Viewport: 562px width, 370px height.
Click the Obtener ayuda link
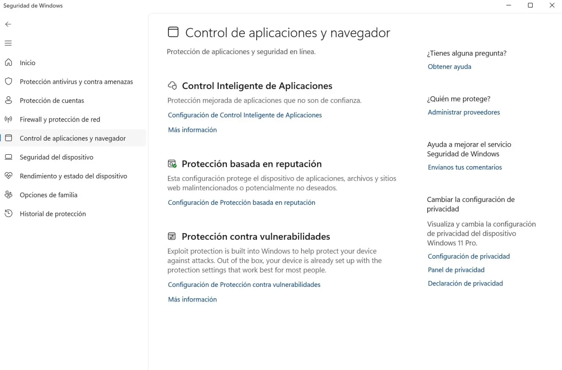pyautogui.click(x=449, y=67)
